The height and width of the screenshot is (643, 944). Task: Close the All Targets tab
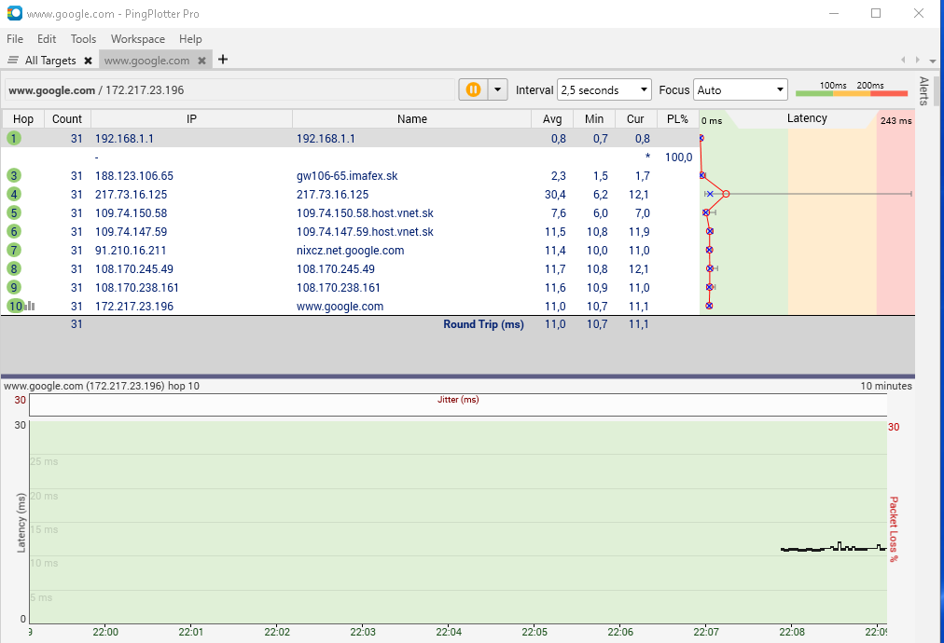coord(88,61)
